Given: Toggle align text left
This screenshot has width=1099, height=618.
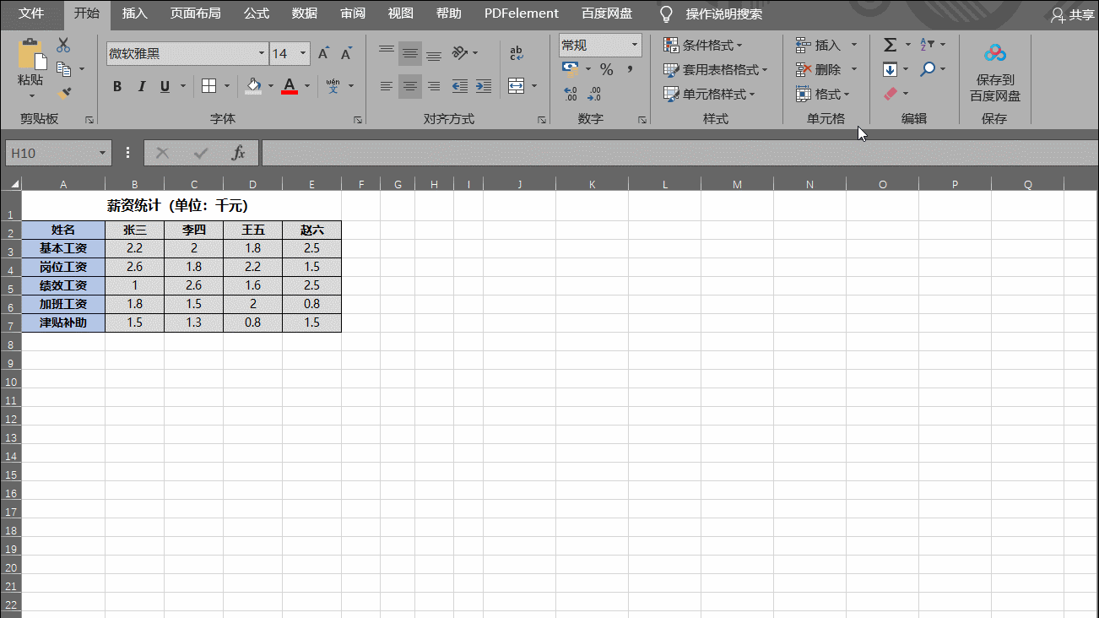Looking at the screenshot, I should [x=387, y=86].
